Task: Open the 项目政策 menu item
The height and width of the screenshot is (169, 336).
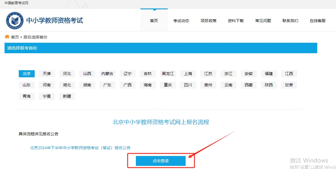Action: tap(208, 20)
